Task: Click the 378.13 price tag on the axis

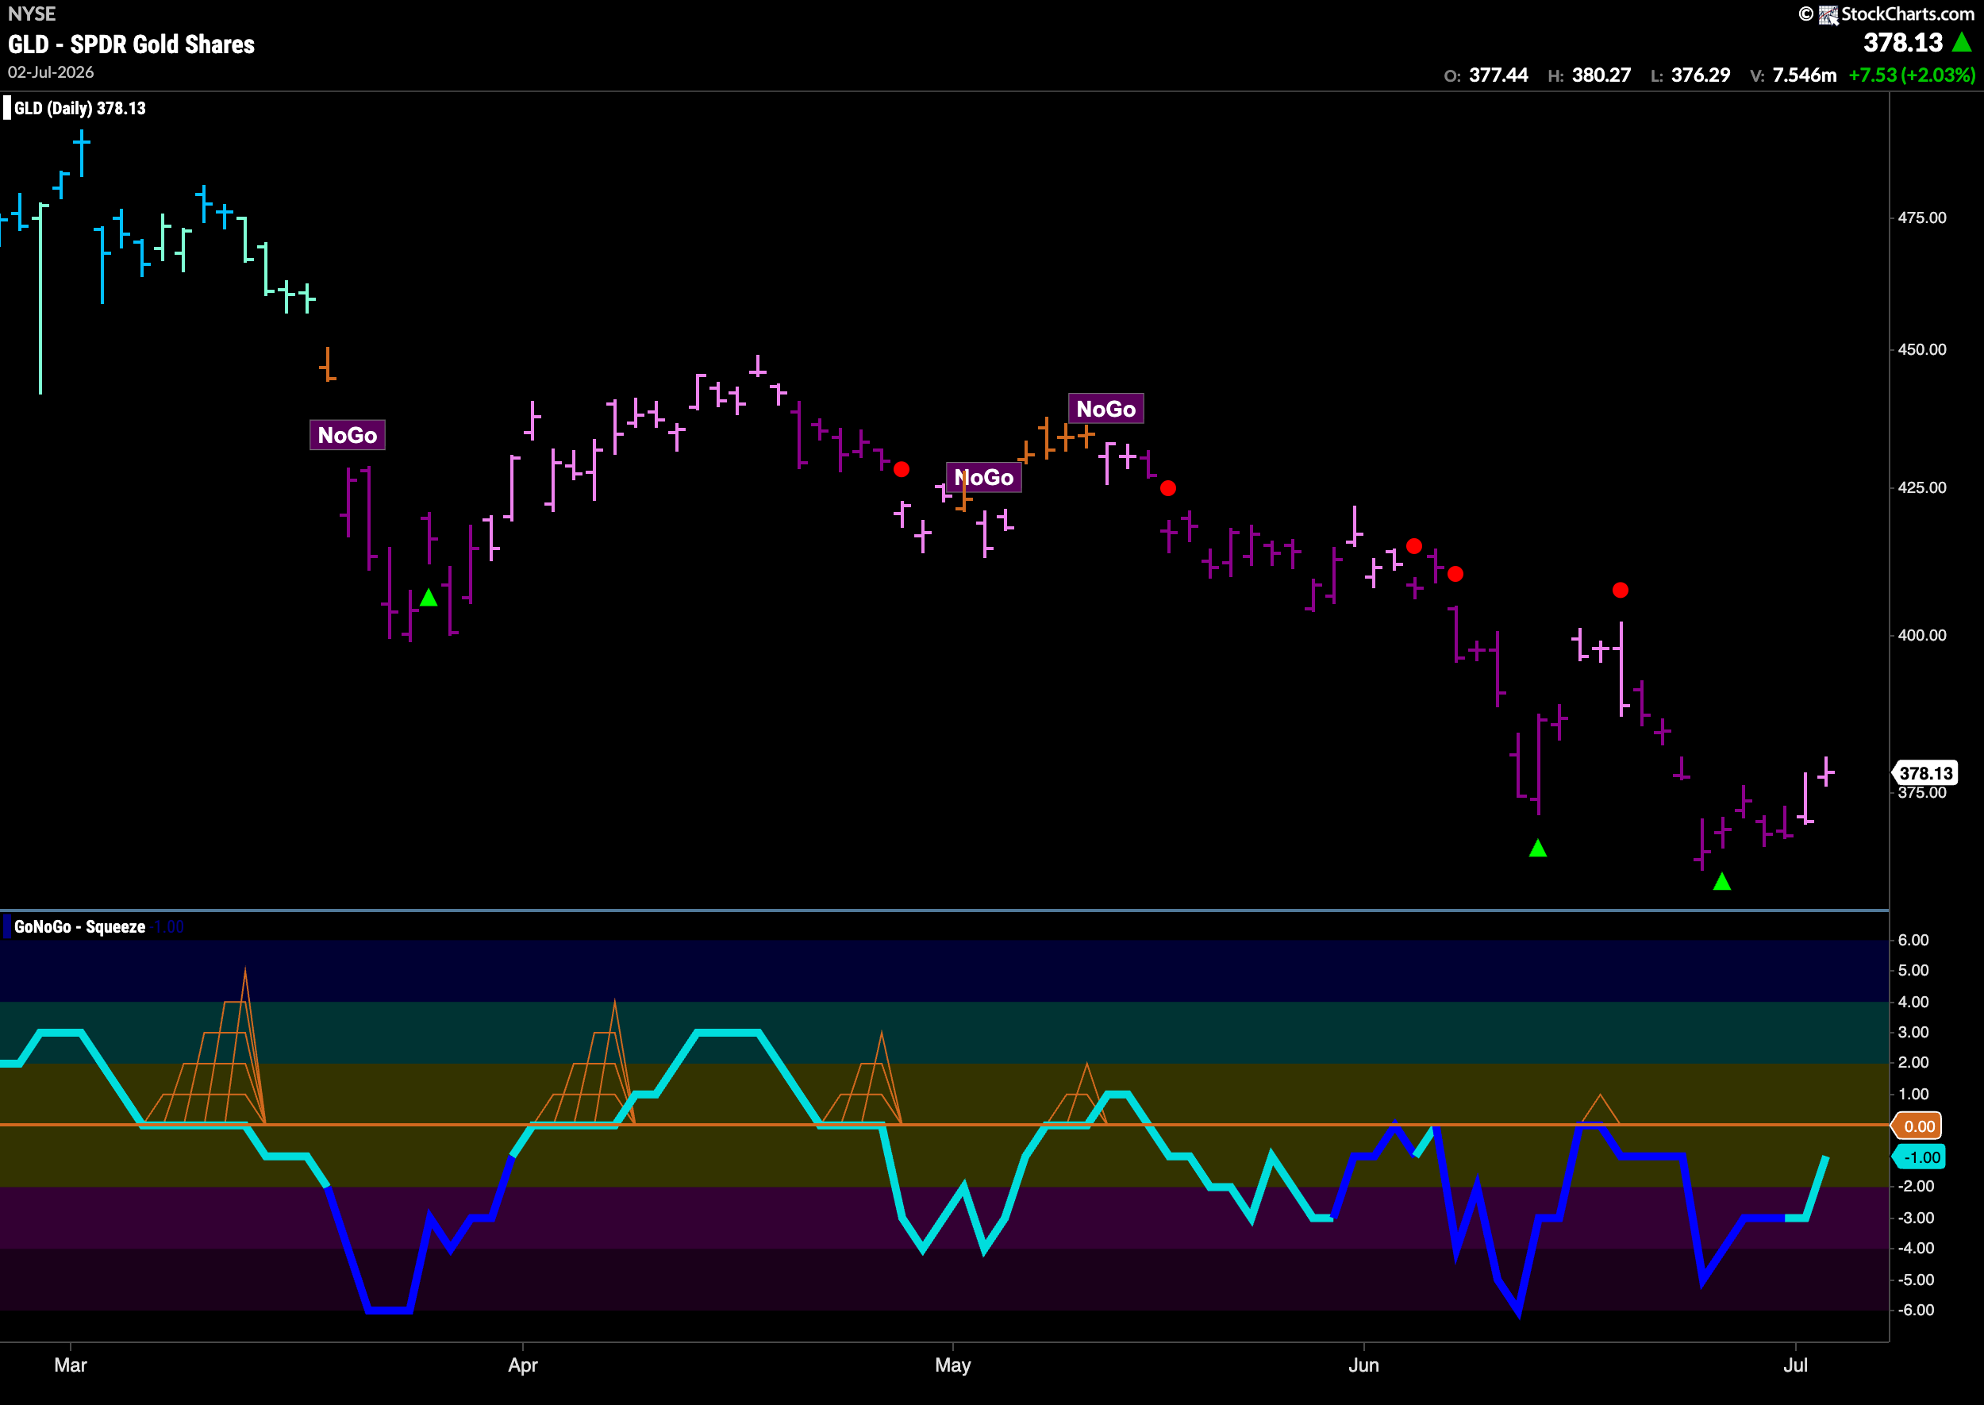Action: click(x=1925, y=772)
